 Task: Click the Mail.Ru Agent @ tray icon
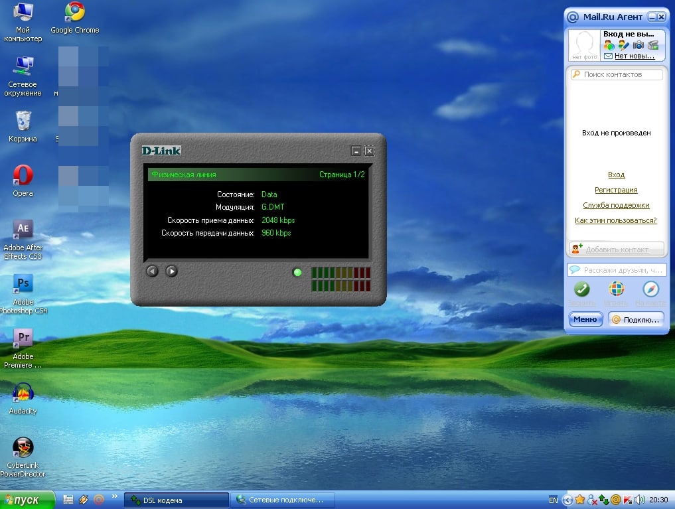(615, 500)
